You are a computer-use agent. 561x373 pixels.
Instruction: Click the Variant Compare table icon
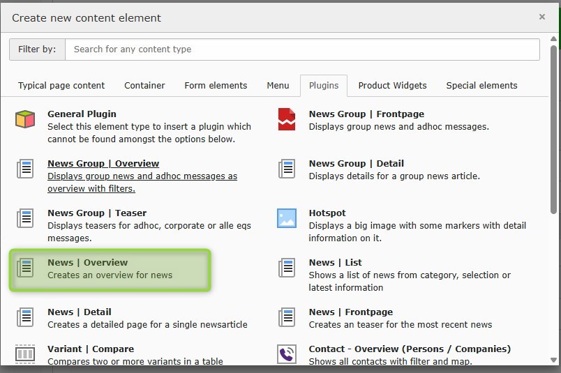(x=25, y=354)
